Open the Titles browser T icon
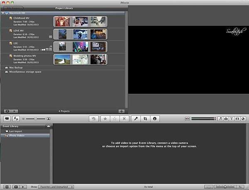249x190 pixels. (x=232, y=119)
